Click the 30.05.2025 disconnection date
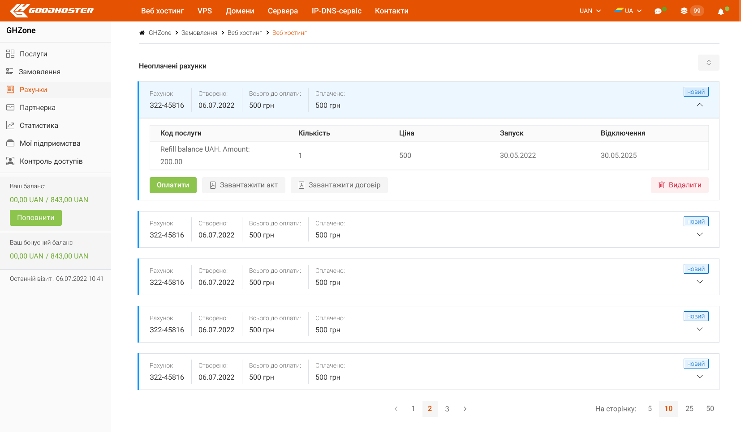This screenshot has width=741, height=432. click(x=619, y=156)
